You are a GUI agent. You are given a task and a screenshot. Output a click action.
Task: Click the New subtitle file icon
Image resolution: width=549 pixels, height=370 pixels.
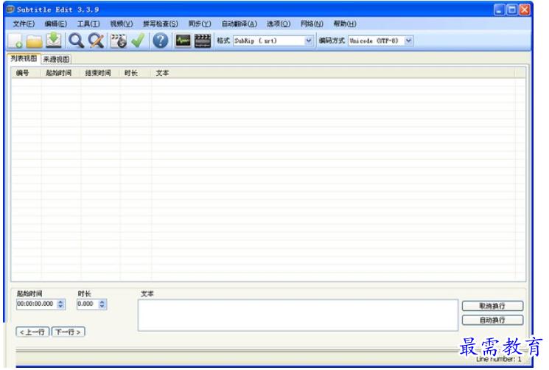pos(15,41)
